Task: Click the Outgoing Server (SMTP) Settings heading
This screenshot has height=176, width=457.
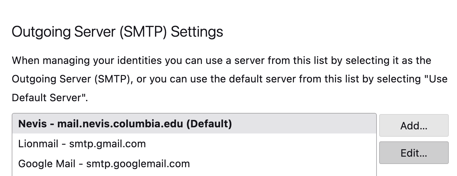Action: [x=117, y=31]
